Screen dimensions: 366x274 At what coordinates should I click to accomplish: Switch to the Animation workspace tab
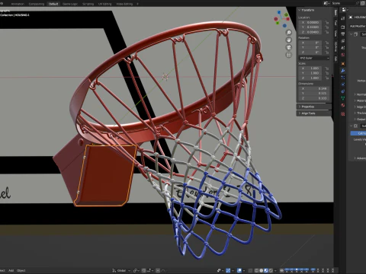pyautogui.click(x=18, y=4)
